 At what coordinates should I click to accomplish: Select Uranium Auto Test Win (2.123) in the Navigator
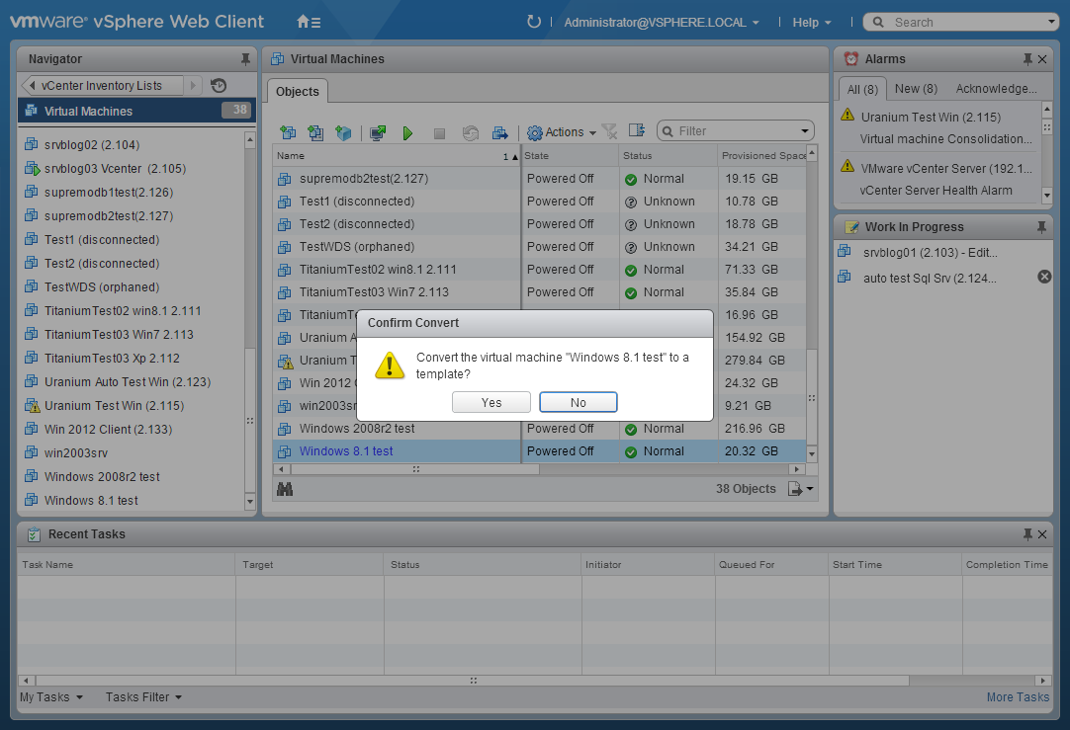click(x=128, y=381)
